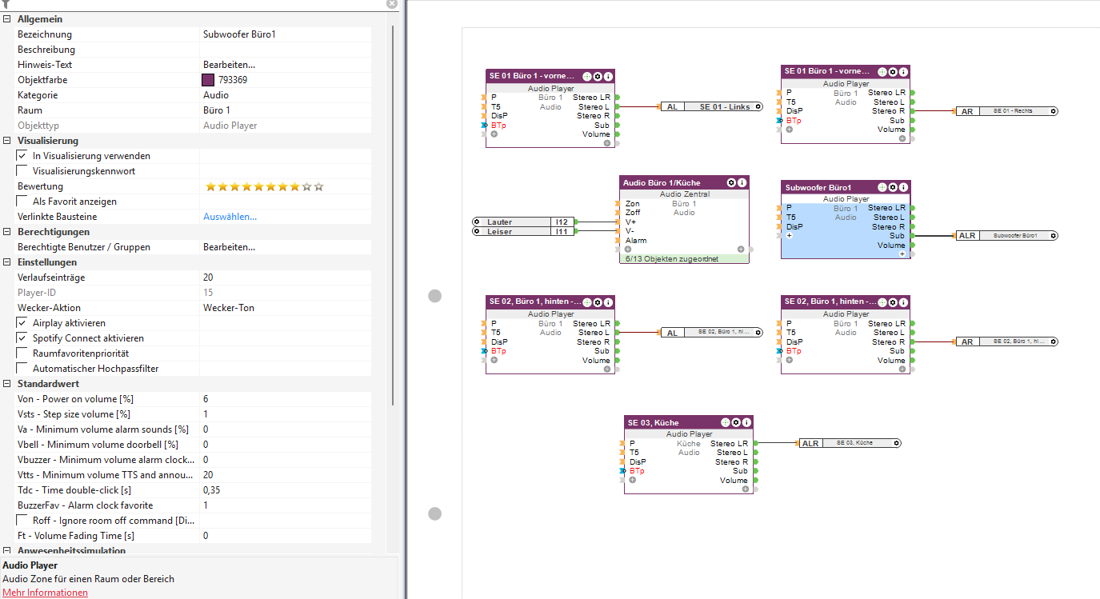1100x599 pixels.
Task: Open gear of SE 01 block wired to AL
Action: (598, 76)
